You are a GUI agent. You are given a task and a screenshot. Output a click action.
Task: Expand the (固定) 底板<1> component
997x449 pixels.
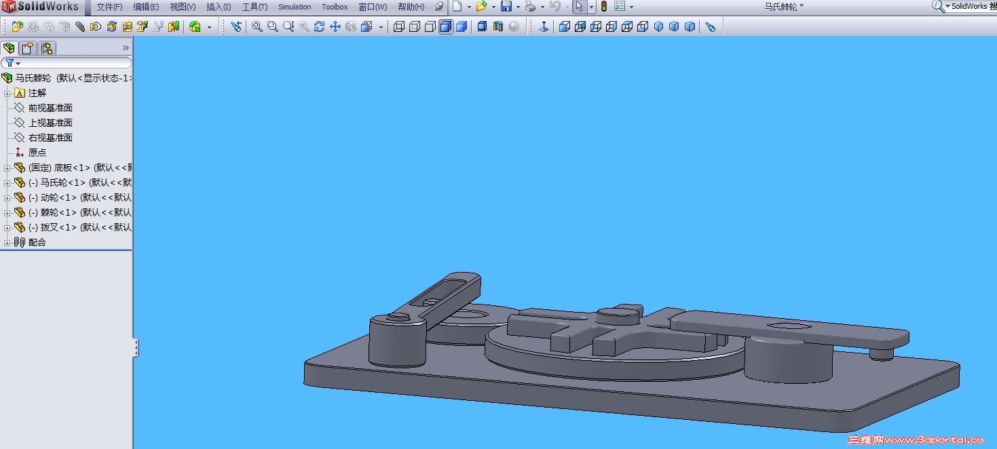pos(7,168)
